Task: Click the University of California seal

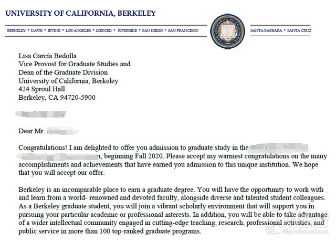Action: [227, 29]
